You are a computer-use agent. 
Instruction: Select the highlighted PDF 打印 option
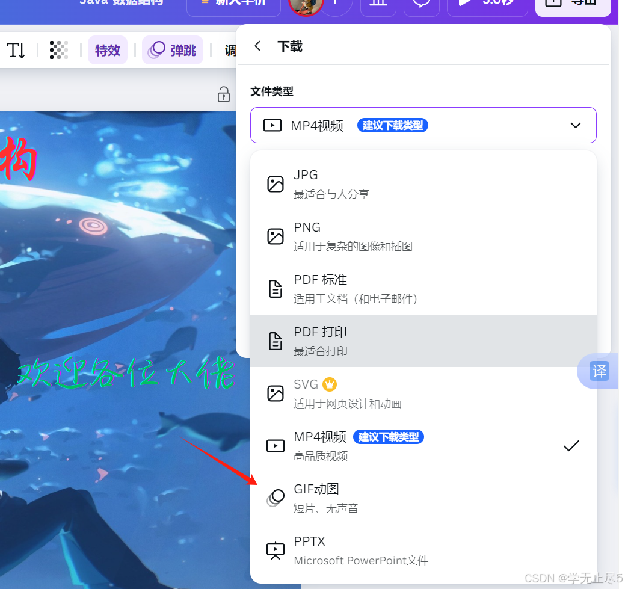coord(423,341)
